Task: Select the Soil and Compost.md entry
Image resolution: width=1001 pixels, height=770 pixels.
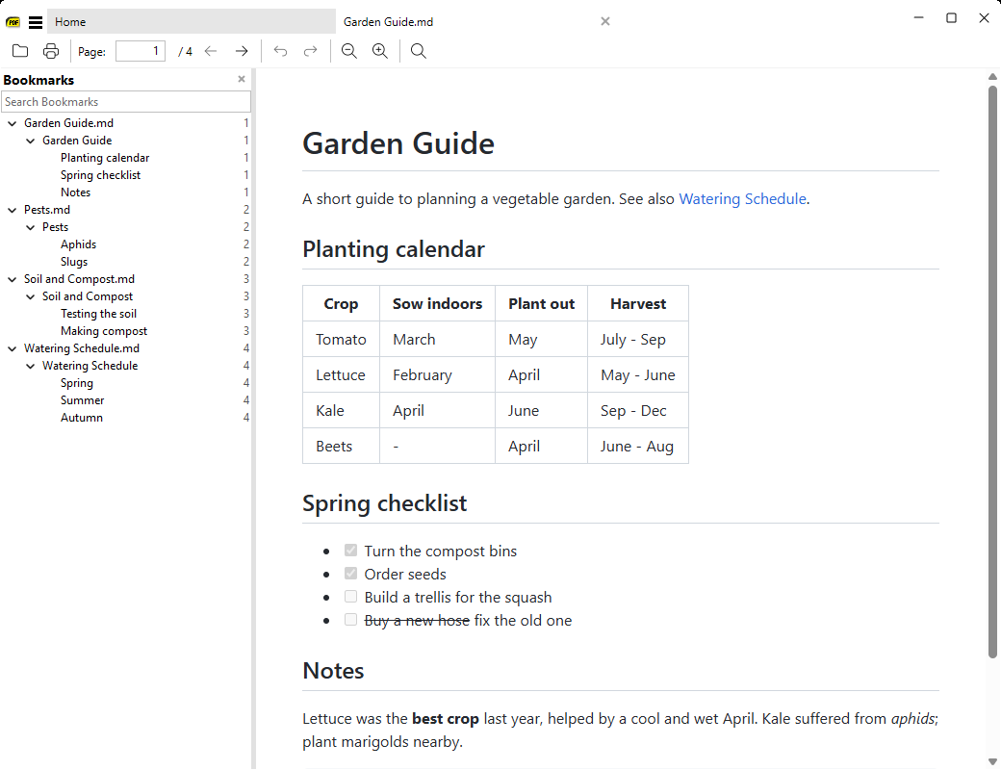Action: [79, 279]
